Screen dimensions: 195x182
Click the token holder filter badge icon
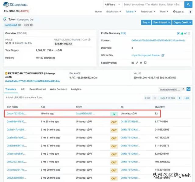tap(6, 73)
